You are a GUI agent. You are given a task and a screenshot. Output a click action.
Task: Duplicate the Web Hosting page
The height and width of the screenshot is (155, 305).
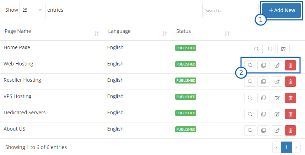(x=263, y=65)
